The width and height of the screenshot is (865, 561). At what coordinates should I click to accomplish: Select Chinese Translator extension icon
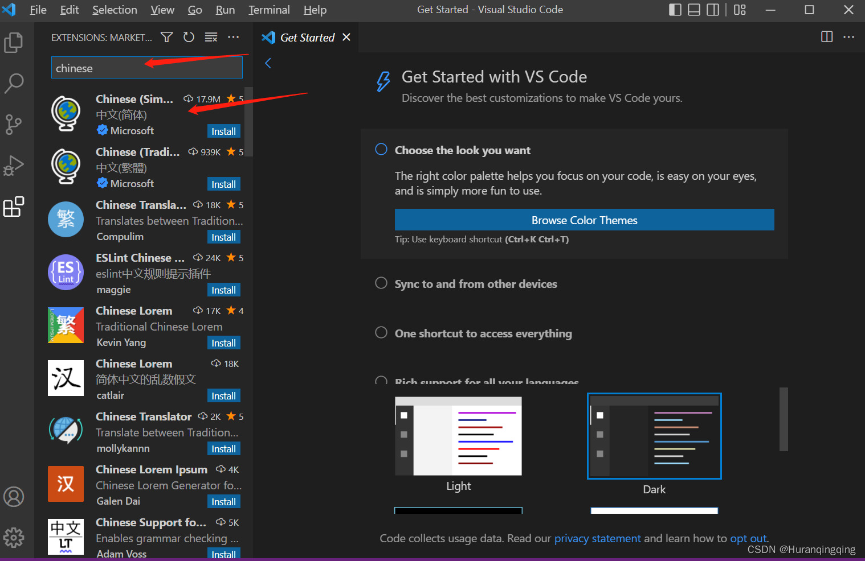[66, 431]
